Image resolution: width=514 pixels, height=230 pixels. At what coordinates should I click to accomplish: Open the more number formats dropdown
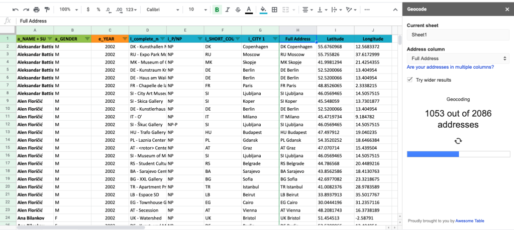131,10
